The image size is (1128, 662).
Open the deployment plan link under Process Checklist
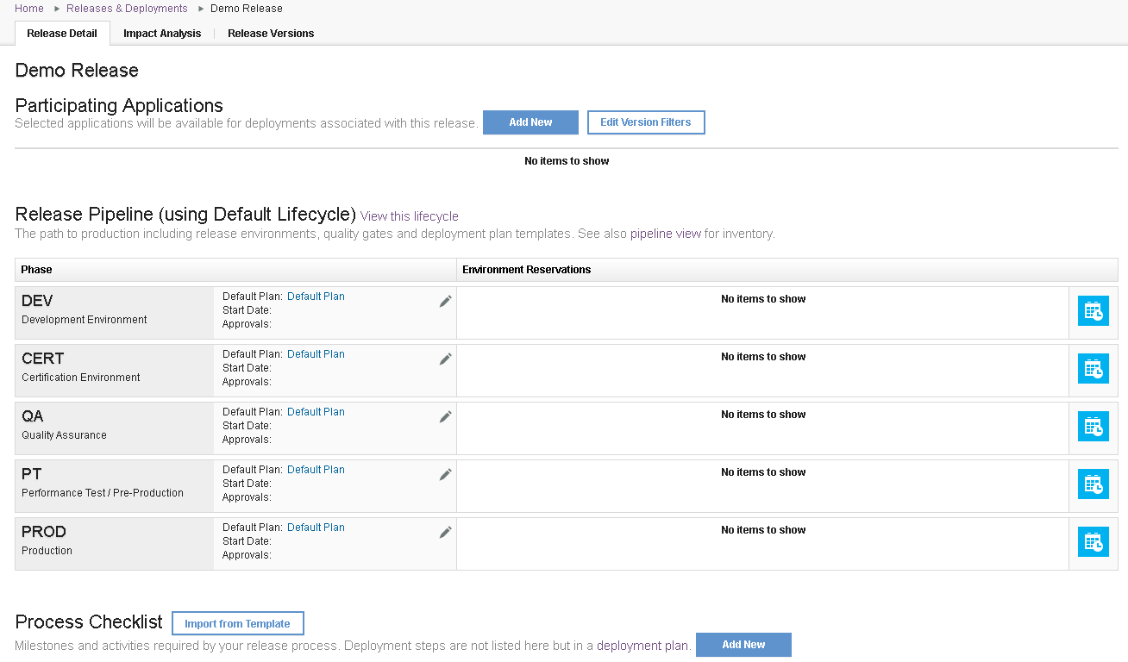[642, 645]
